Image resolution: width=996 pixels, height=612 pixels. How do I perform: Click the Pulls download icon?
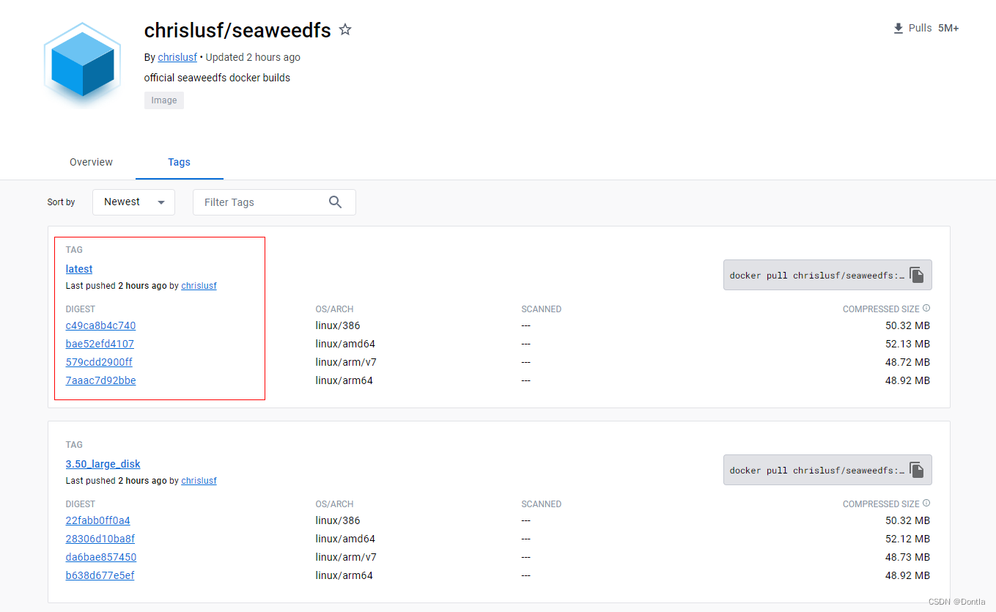pos(897,27)
